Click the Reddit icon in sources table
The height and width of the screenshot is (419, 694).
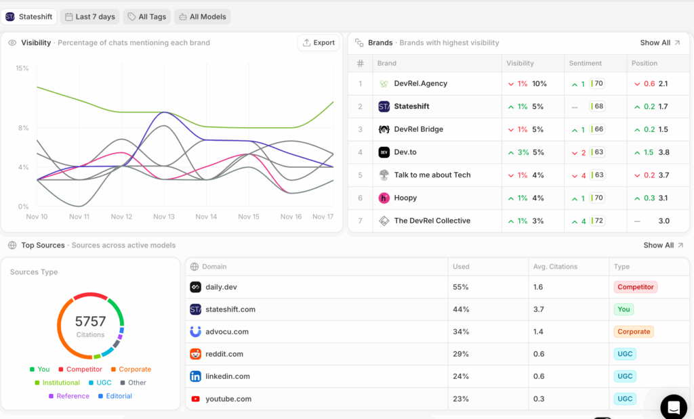coord(194,354)
